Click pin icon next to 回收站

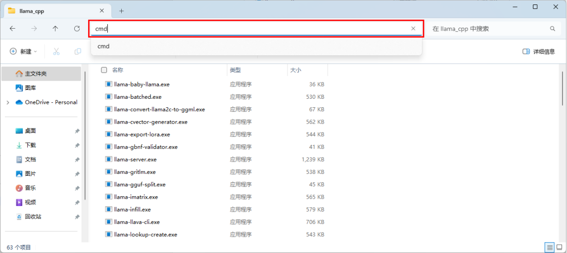77,217
